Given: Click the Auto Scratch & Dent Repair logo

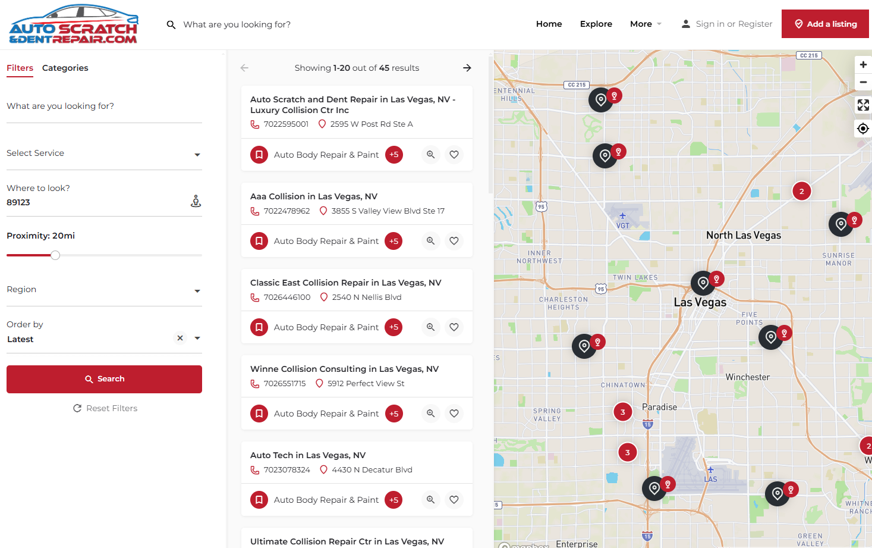Looking at the screenshot, I should pos(74,24).
